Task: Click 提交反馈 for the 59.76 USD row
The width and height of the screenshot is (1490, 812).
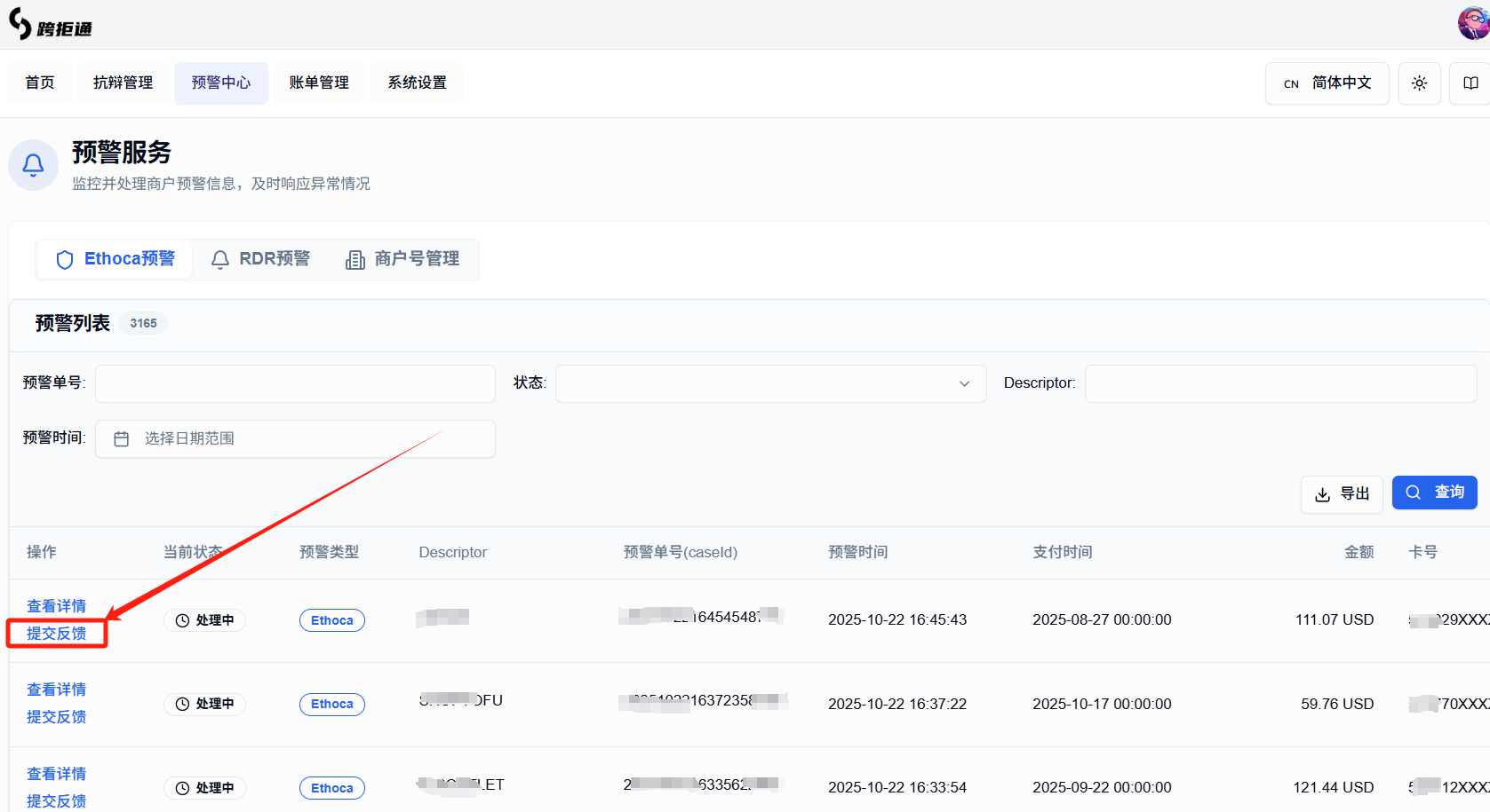Action: click(56, 717)
